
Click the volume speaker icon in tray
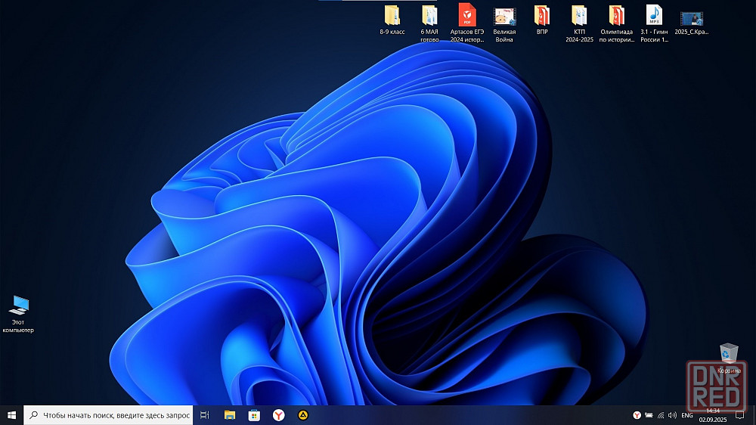tap(672, 415)
